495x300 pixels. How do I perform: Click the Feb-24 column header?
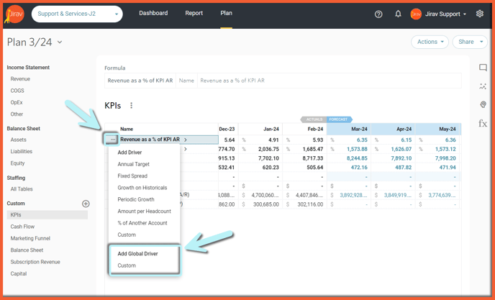(x=304, y=129)
